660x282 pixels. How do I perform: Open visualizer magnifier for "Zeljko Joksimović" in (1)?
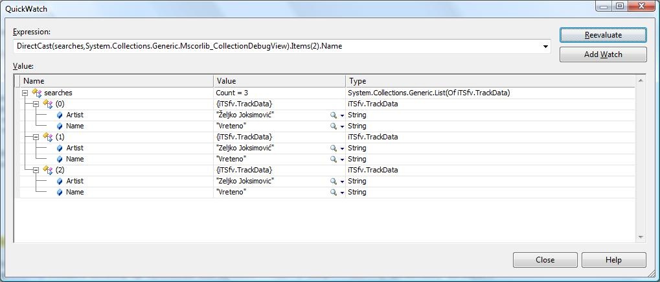(x=334, y=148)
